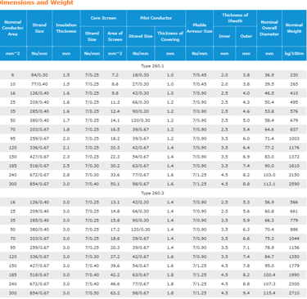Click the 'Type 260.3' section label
The height and width of the screenshot is (299, 307).
click(152, 193)
